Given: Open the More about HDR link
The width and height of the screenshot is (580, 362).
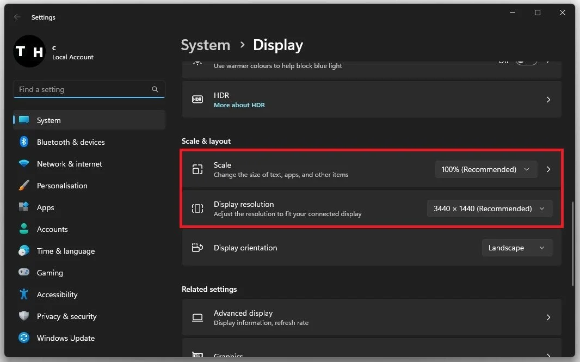Looking at the screenshot, I should (x=239, y=105).
